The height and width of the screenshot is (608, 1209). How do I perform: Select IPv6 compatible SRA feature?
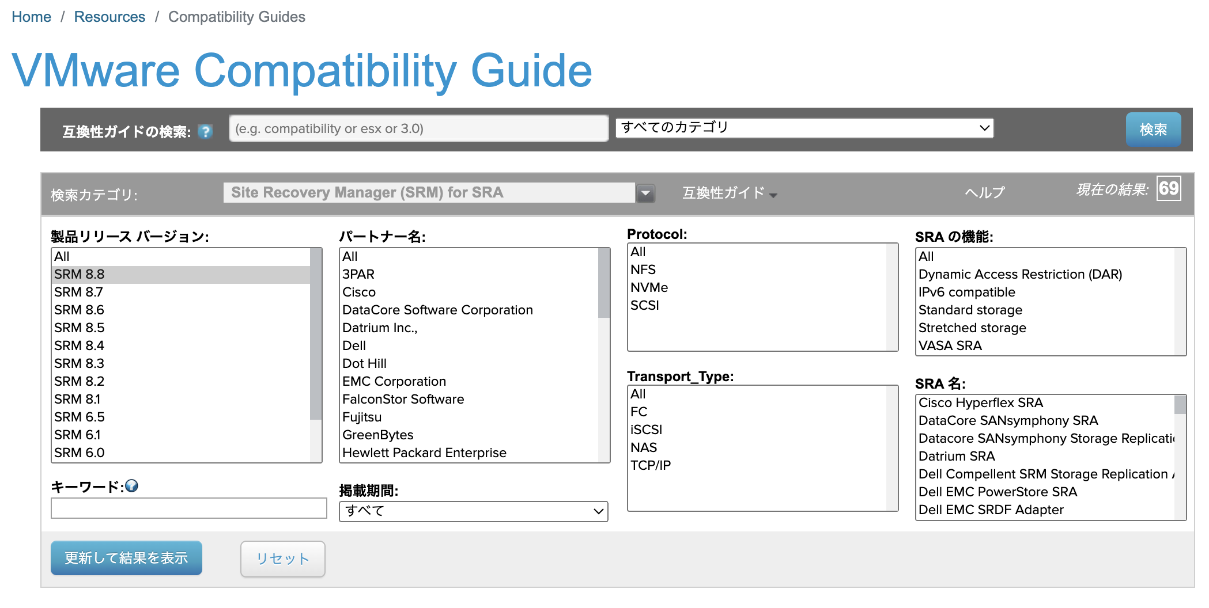[1045, 292]
